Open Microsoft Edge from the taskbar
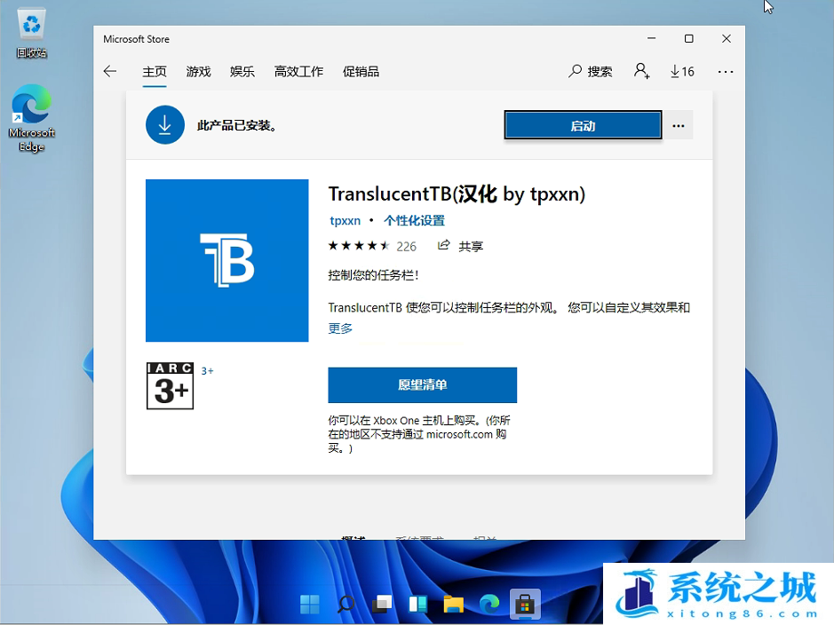The image size is (834, 625). [489, 604]
